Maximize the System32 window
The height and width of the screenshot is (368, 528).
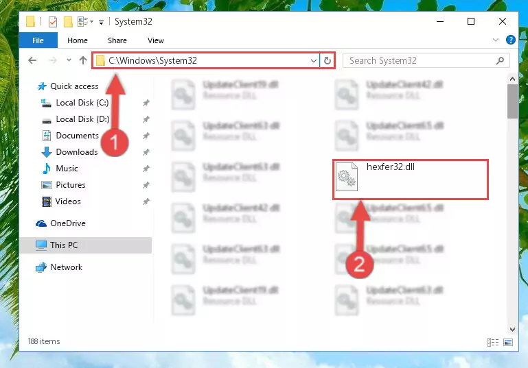coord(471,21)
